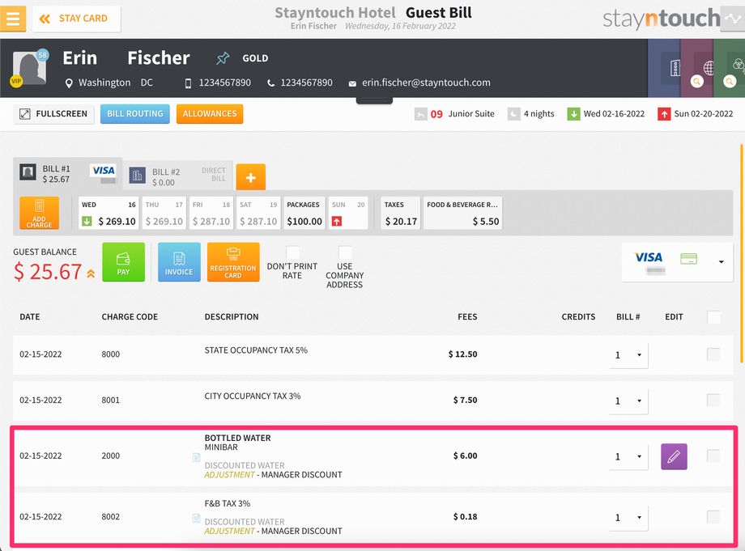This screenshot has height=551, width=745.
Task: Click the room 09 bed icon
Action: 420,114
